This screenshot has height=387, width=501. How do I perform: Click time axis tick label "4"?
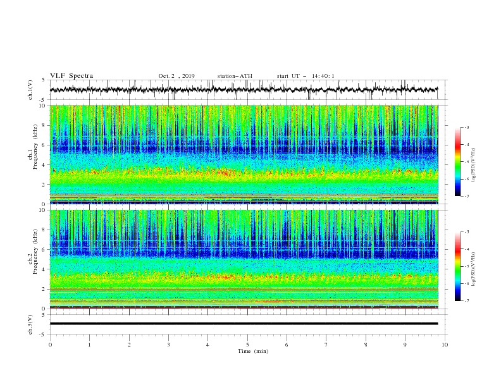coord(207,345)
